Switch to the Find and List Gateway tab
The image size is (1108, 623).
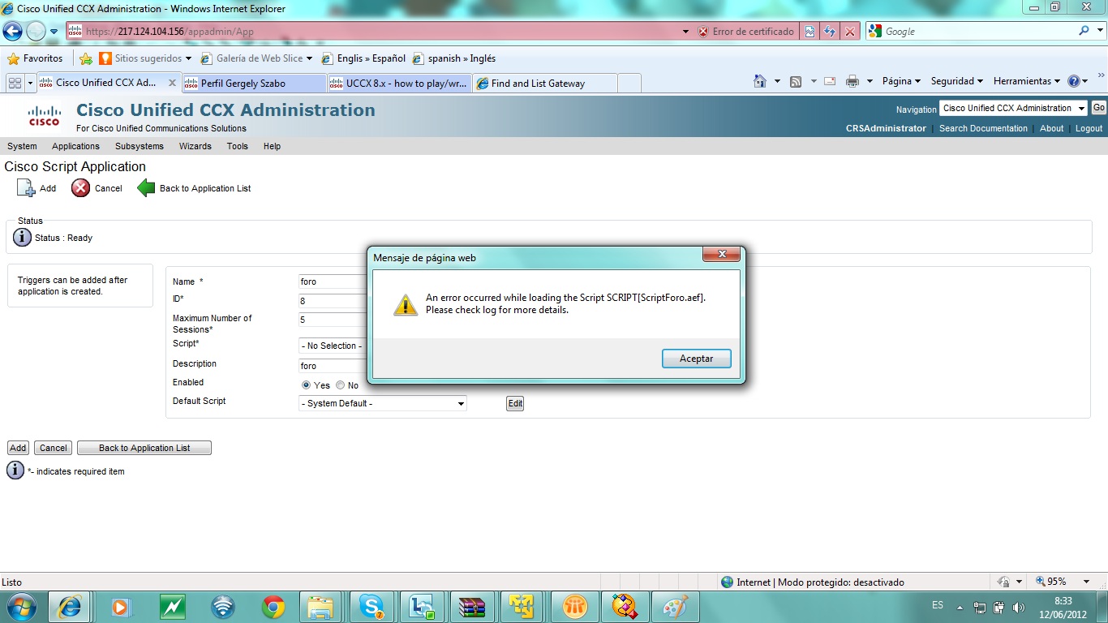(544, 83)
